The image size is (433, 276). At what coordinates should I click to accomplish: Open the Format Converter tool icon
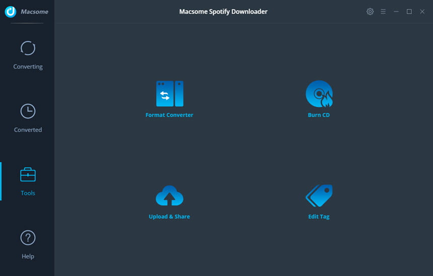click(170, 94)
